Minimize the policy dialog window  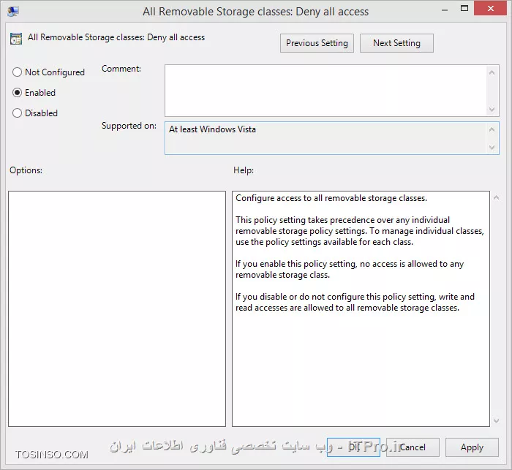tap(445, 10)
